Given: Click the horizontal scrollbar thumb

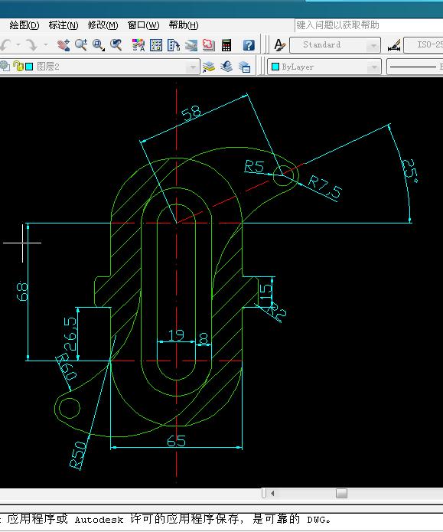Looking at the screenshot, I should [x=341, y=493].
